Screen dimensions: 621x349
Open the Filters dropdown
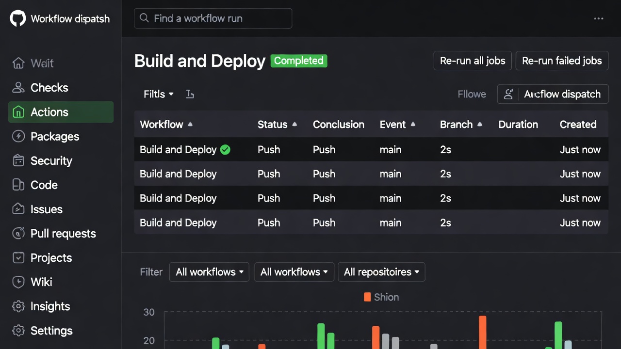[x=158, y=94]
